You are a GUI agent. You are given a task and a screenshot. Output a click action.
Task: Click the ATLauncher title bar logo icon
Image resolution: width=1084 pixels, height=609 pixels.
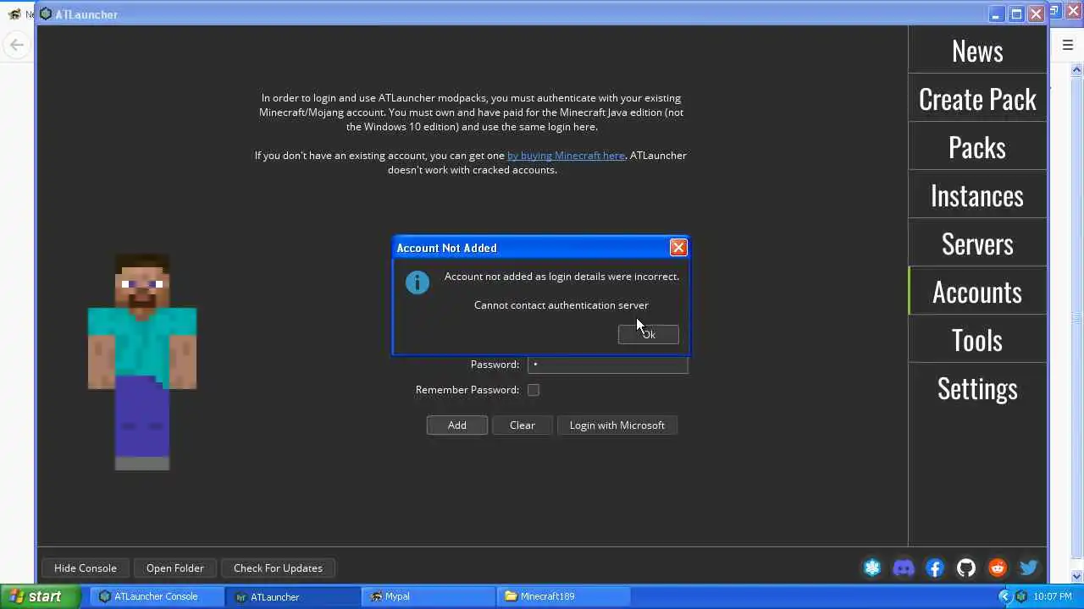pos(46,14)
